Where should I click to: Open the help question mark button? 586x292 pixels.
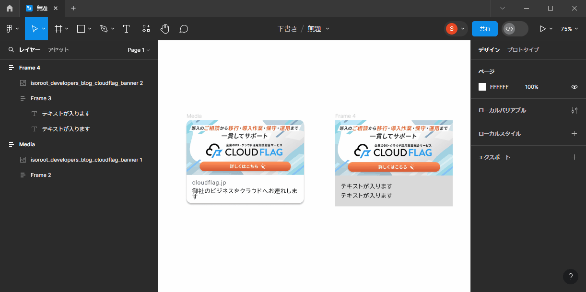(571, 277)
